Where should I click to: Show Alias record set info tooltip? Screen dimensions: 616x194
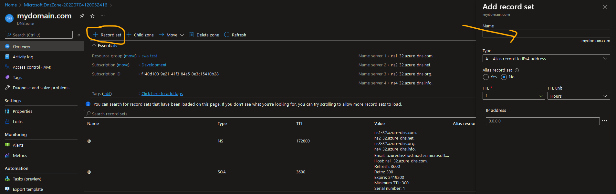tap(517, 70)
